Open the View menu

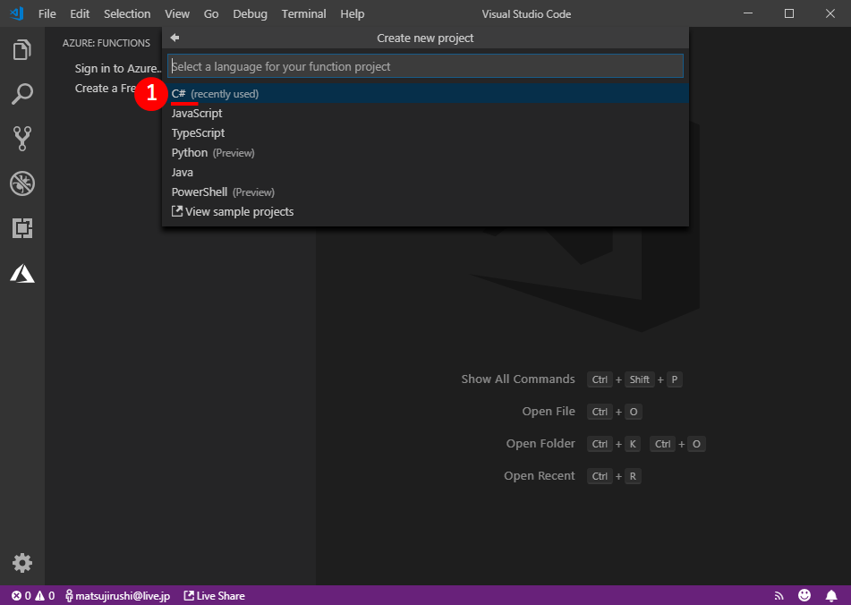pos(177,13)
